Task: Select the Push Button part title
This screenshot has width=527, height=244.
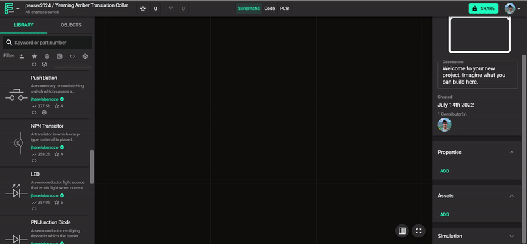Action: (x=43, y=78)
